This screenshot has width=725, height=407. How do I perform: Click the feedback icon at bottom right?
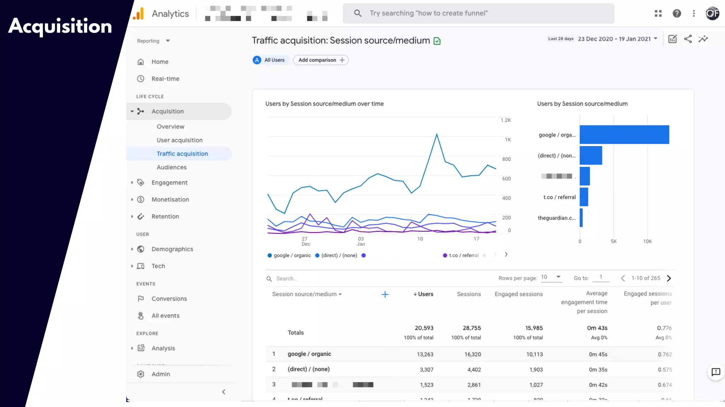715,372
